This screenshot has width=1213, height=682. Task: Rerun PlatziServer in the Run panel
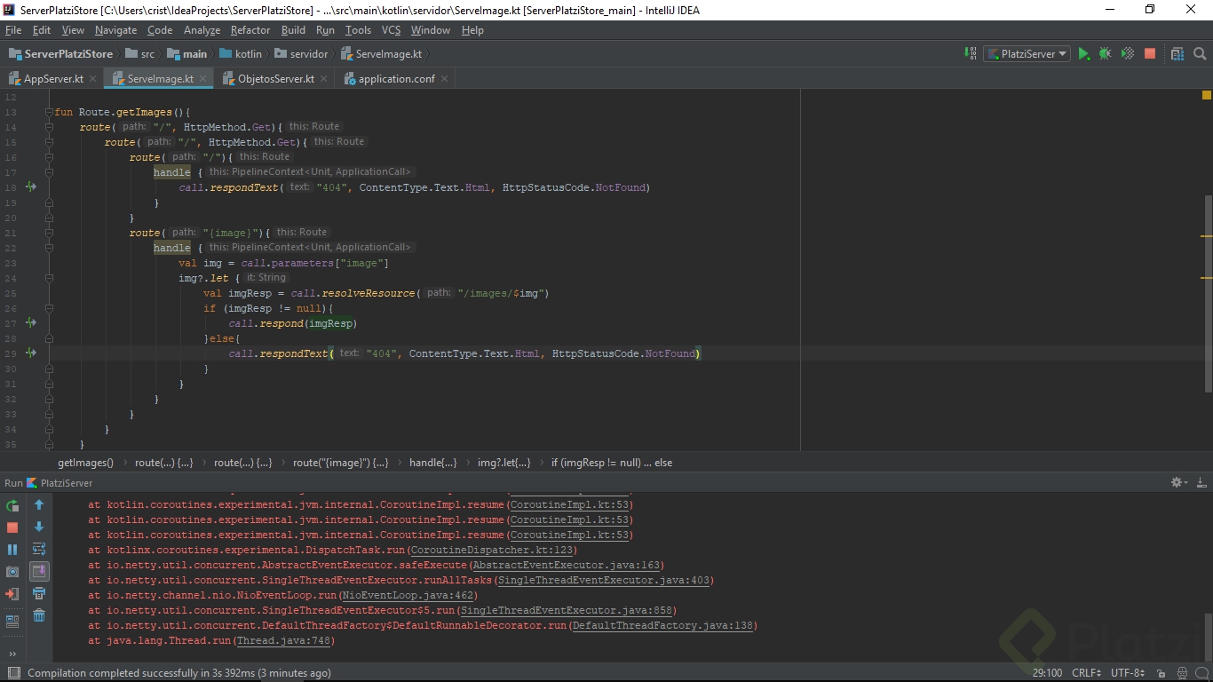point(12,505)
